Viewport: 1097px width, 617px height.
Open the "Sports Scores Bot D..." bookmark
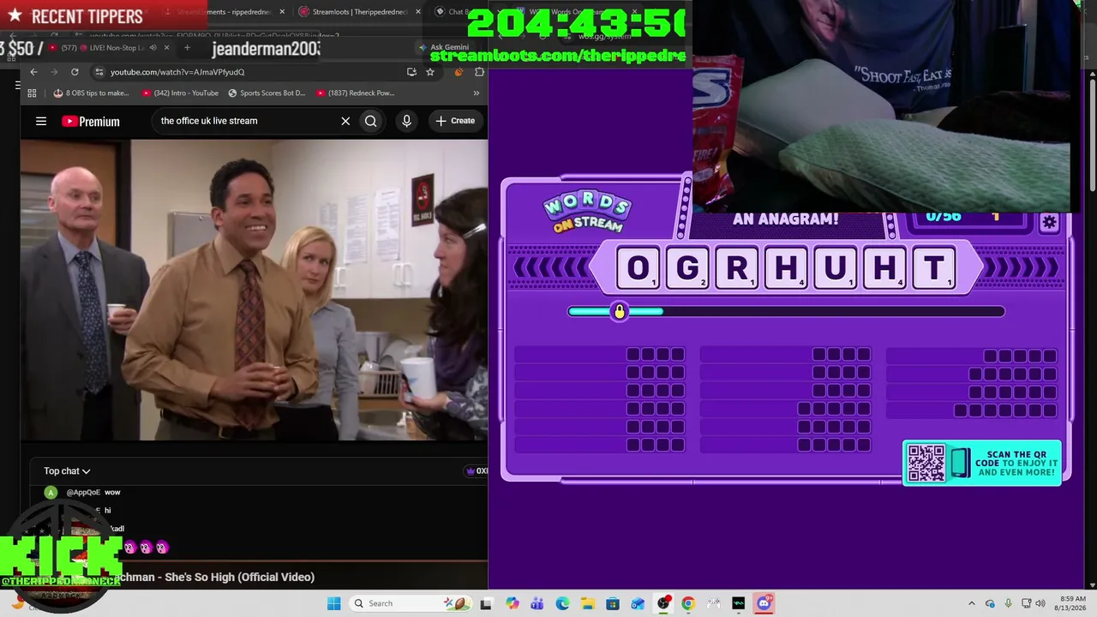(267, 93)
